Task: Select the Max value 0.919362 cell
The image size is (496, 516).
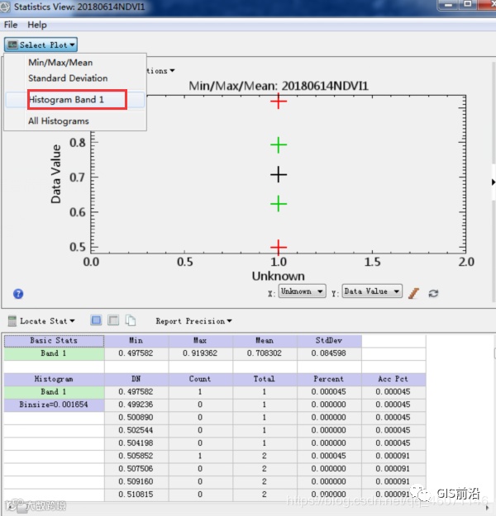Action: pos(200,353)
